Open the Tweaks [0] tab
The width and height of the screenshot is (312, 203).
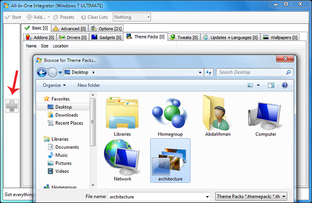click(x=184, y=38)
